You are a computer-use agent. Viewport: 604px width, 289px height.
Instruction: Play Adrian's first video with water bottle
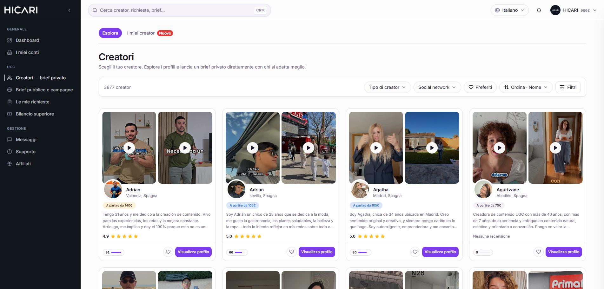click(x=129, y=148)
